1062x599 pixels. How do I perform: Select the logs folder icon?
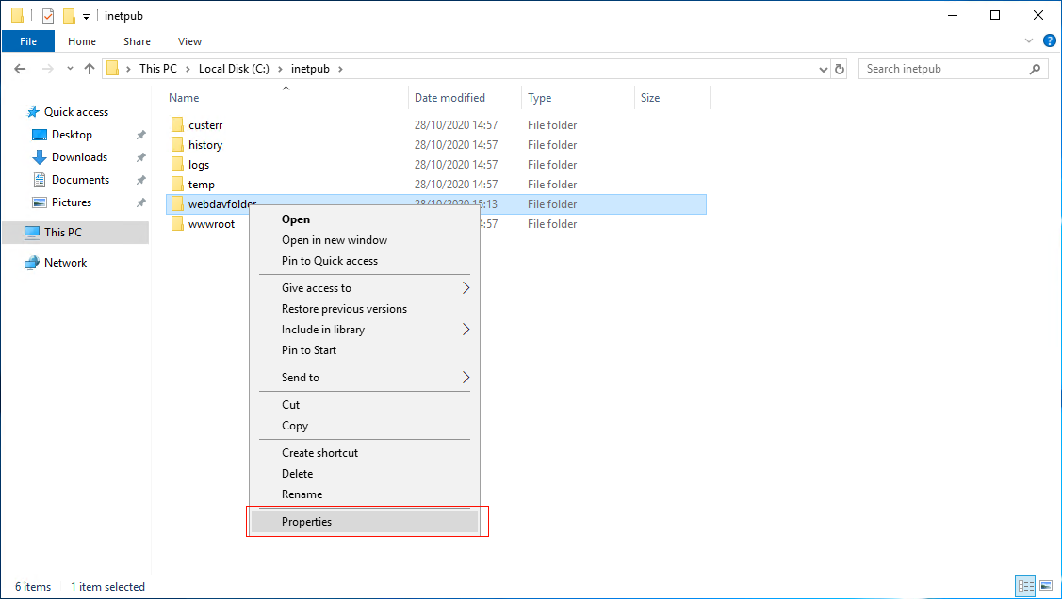point(177,164)
